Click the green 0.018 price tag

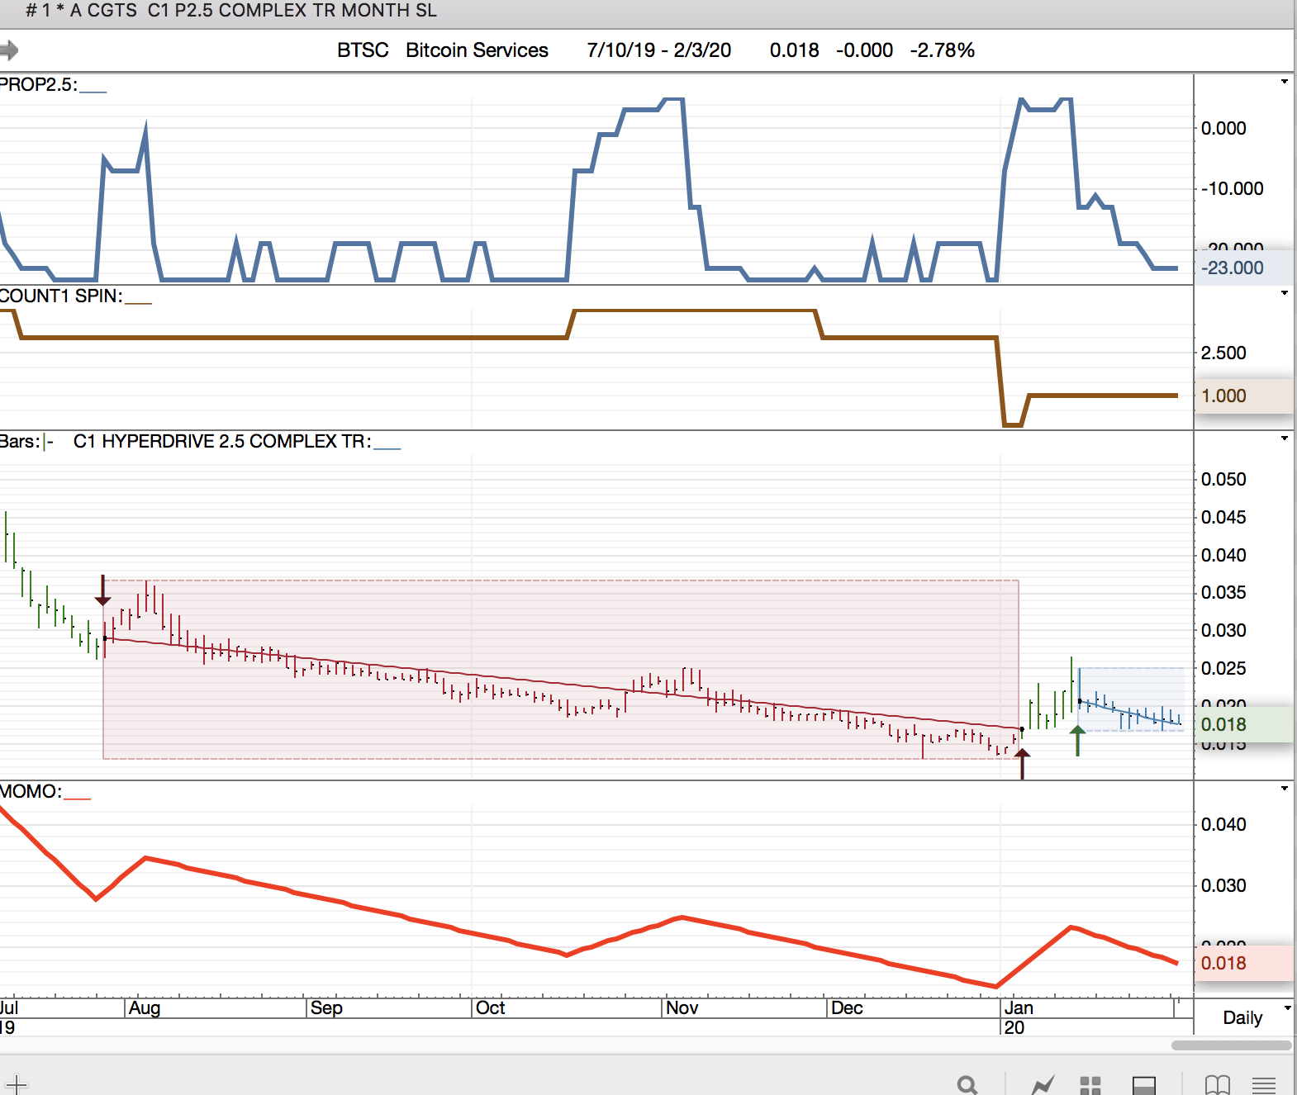(1243, 724)
